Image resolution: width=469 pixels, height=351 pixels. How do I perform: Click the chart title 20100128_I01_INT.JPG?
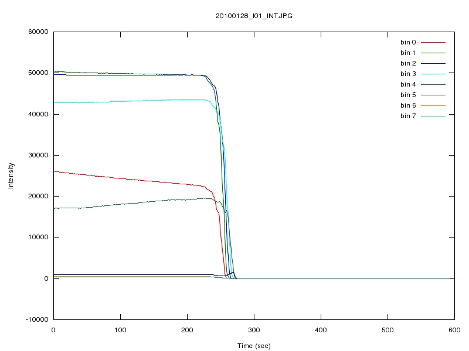tap(254, 16)
